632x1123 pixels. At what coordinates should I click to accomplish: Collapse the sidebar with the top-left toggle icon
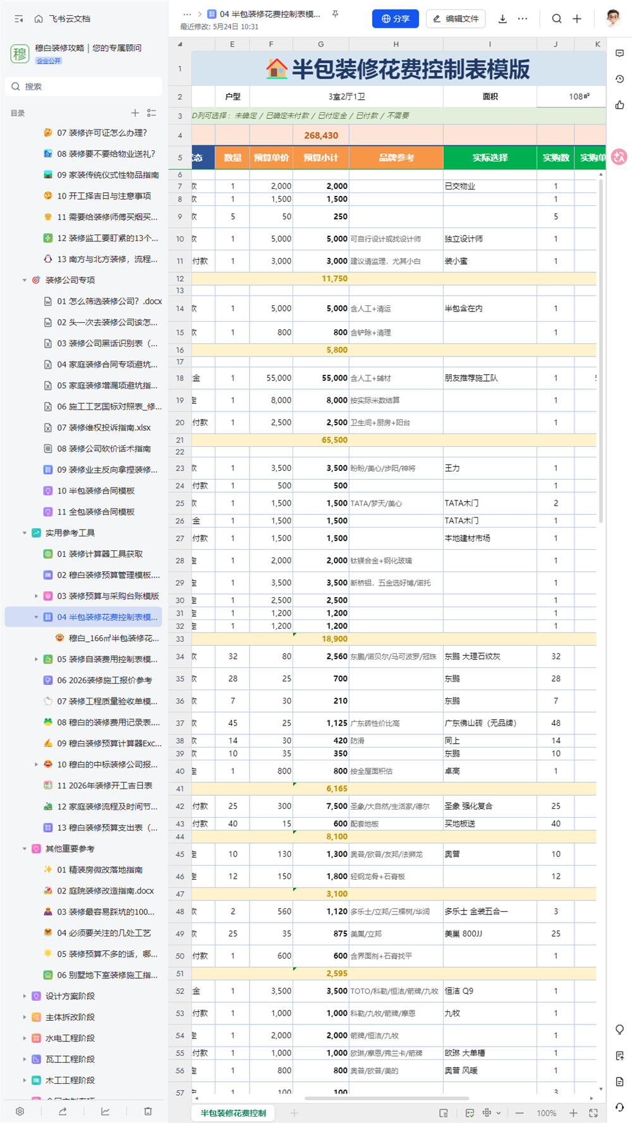coord(19,19)
